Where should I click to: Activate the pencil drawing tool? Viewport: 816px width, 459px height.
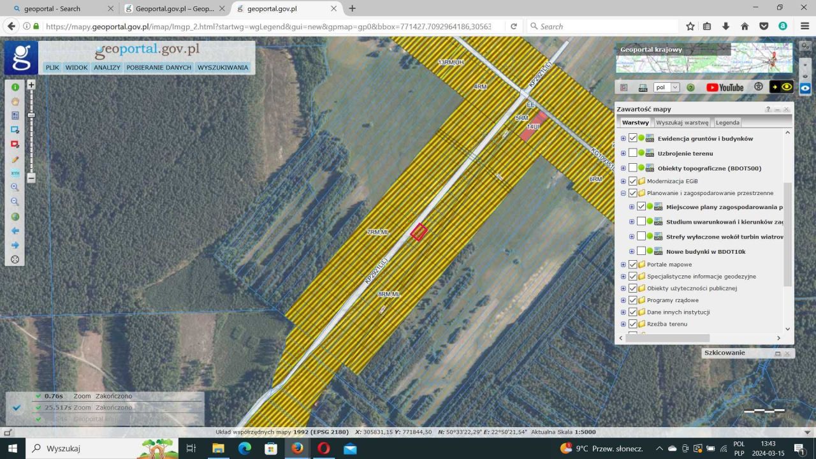click(x=15, y=159)
